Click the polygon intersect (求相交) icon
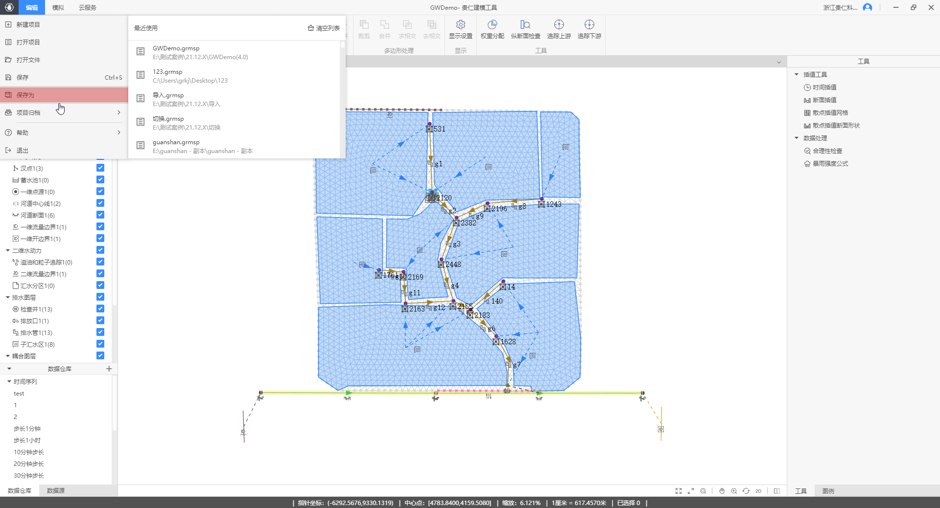940x508 pixels. tap(407, 25)
